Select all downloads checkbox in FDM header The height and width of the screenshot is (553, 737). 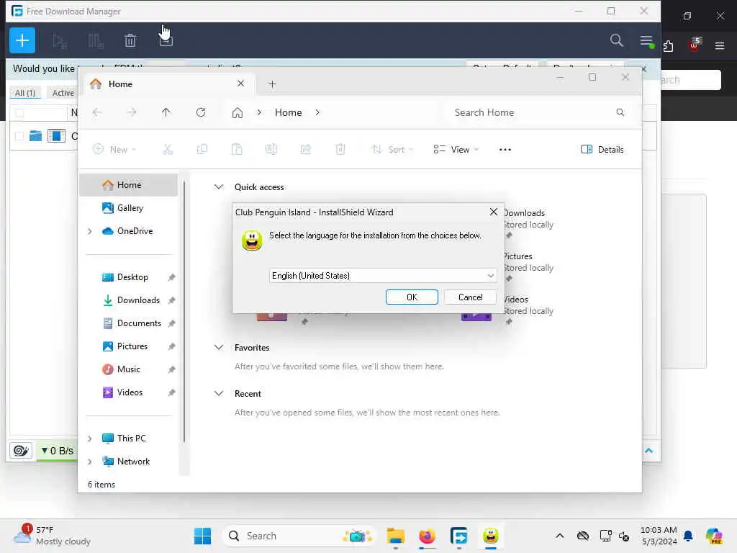click(x=19, y=113)
